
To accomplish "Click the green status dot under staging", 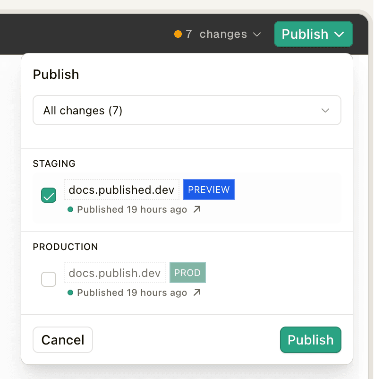I will (70, 209).
